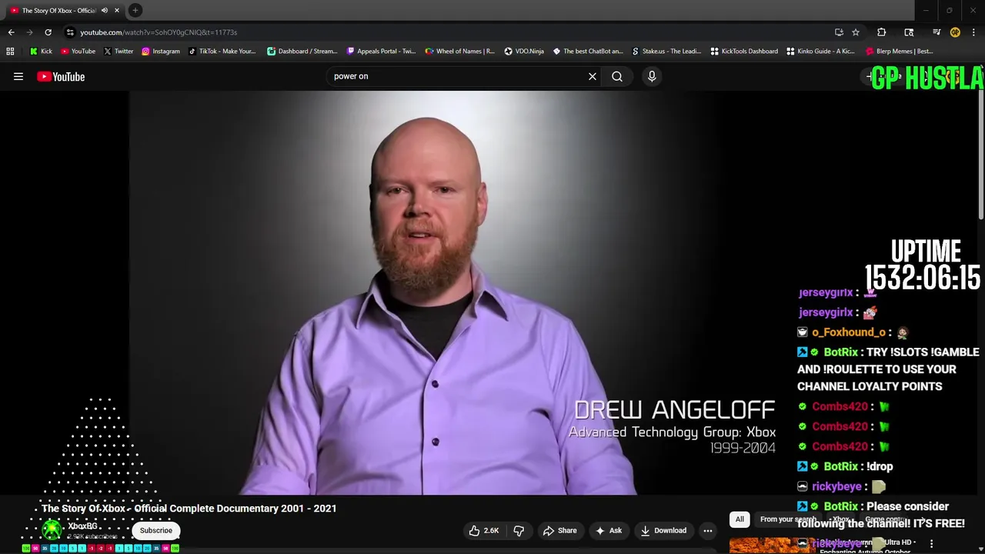The image size is (985, 554).
Task: Subscribe to the XboxBG channel
Action: coord(156,530)
